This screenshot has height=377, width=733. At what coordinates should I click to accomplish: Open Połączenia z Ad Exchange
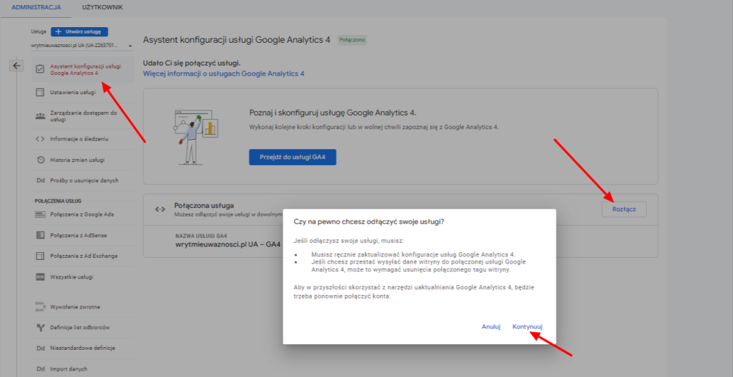84,256
